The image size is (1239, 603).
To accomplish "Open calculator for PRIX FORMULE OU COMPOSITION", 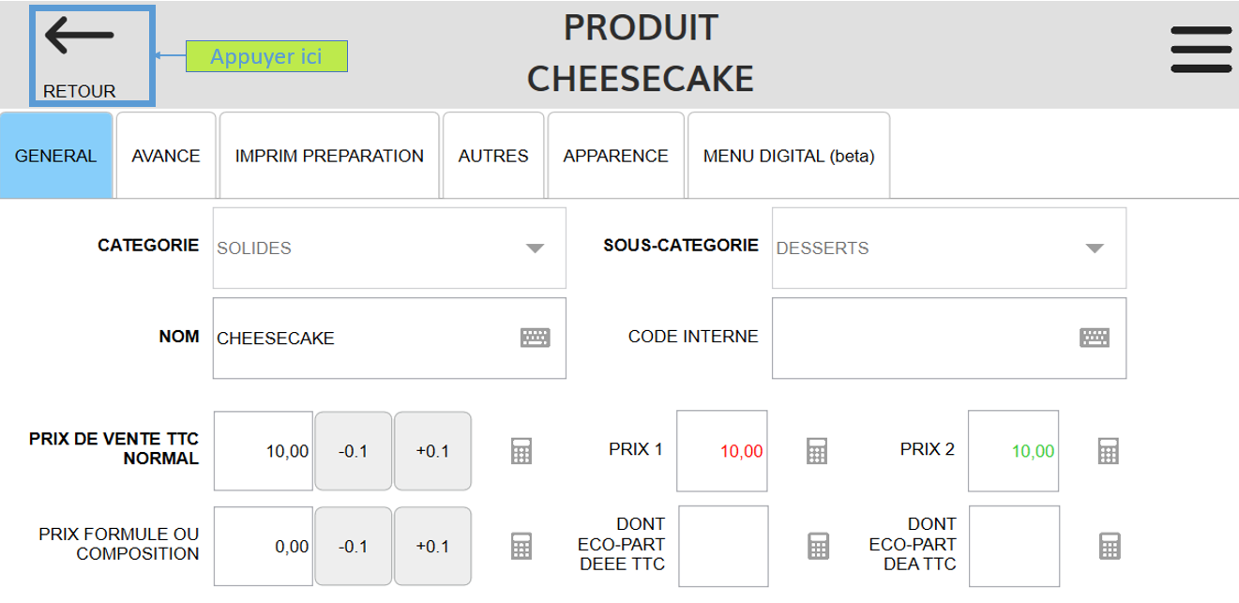I will click(x=522, y=546).
